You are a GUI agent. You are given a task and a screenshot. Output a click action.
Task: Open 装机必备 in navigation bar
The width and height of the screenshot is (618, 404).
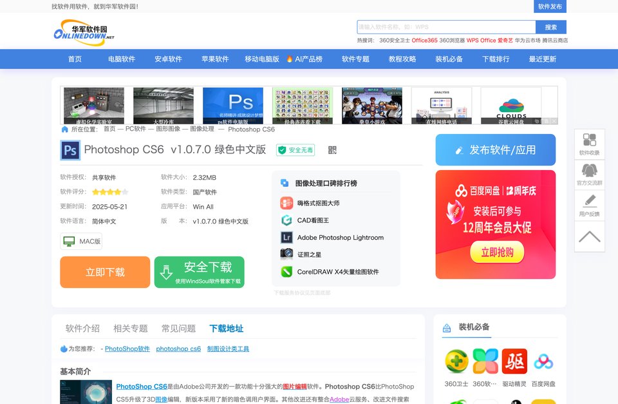449,59
